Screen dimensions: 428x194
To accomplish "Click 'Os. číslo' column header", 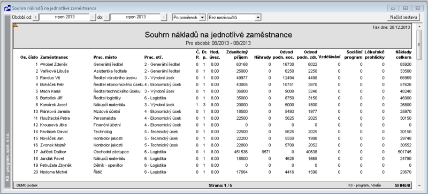I will (x=29, y=57).
